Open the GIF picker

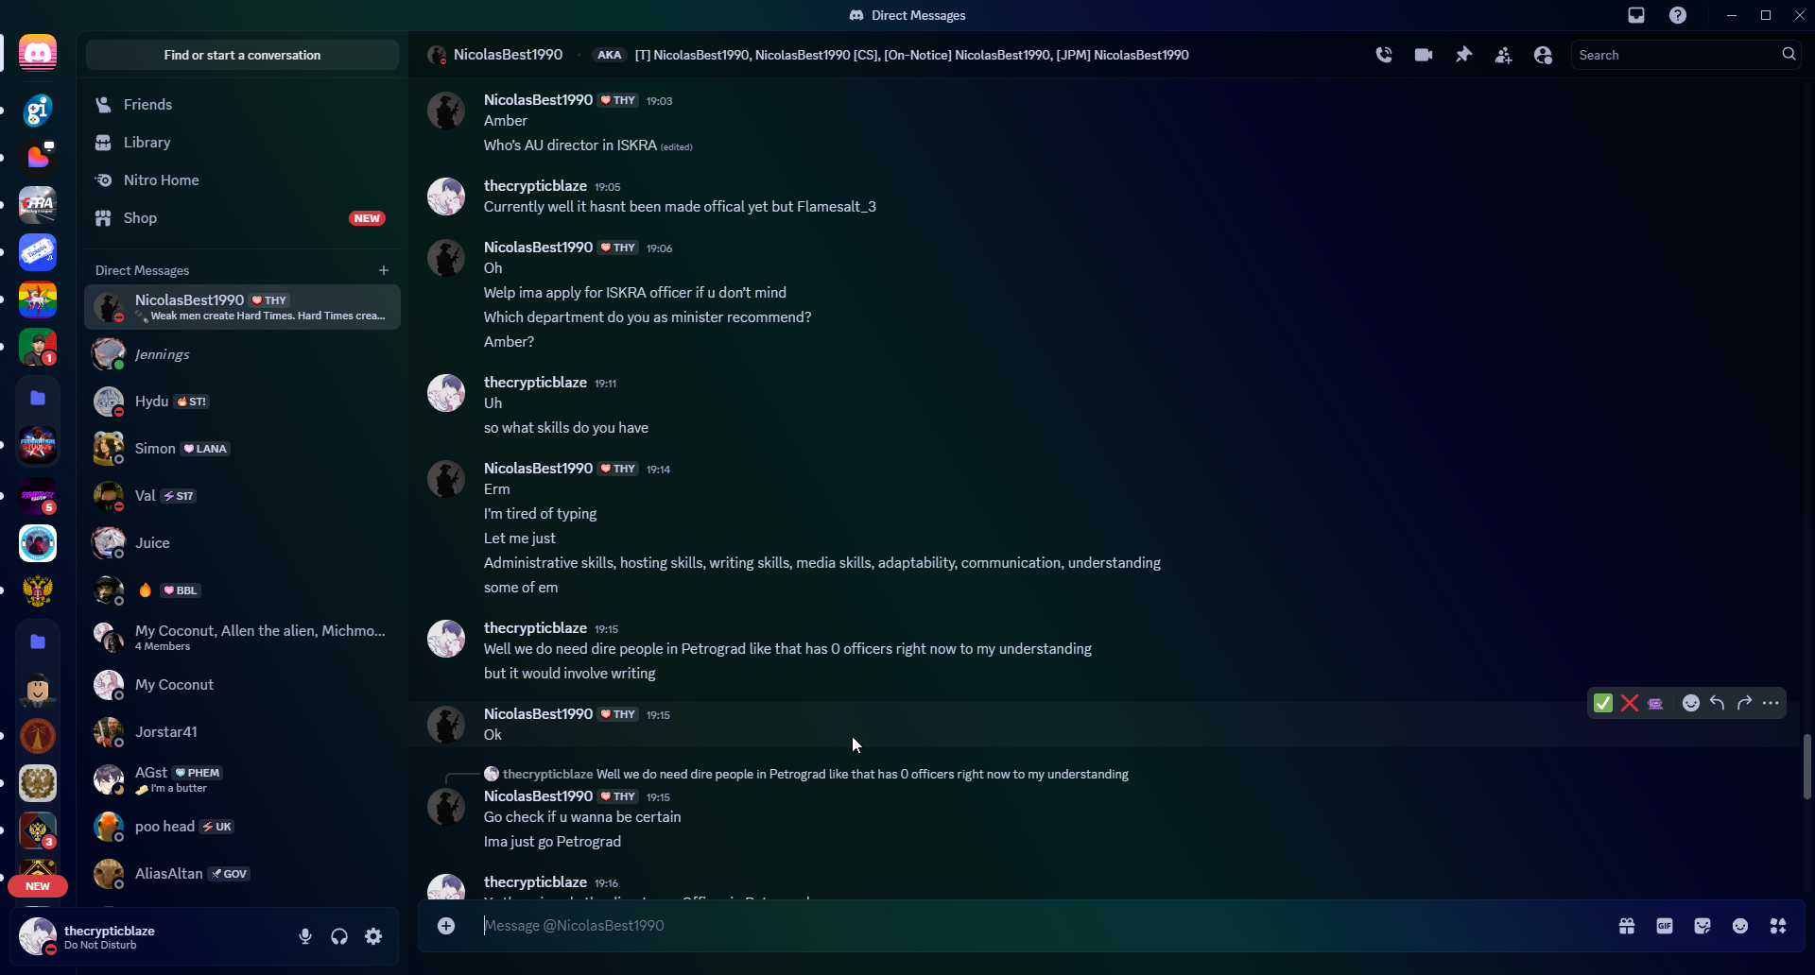[x=1665, y=926]
